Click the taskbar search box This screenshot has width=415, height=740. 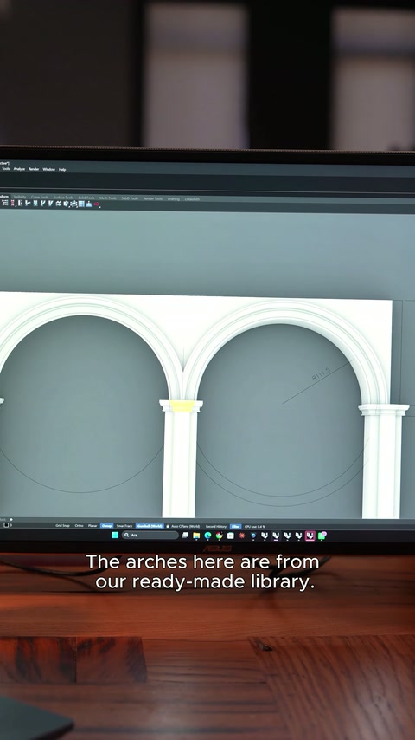[150, 536]
